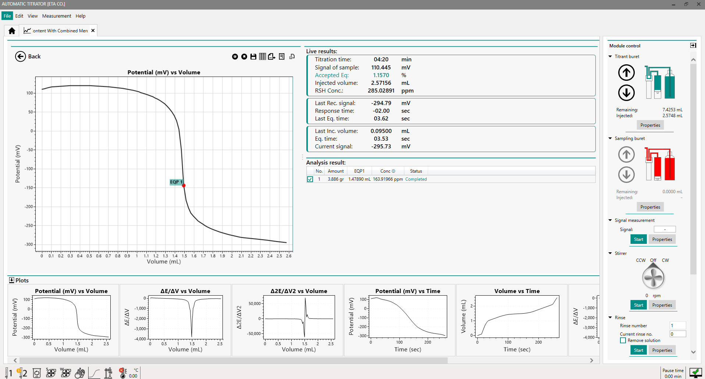Toggle the checkbox for analysis result row 1
Screen dimensions: 705x379
tap(310, 179)
